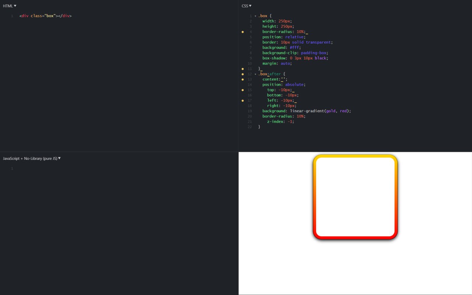Click "position: relative;" in CSS

(284, 37)
